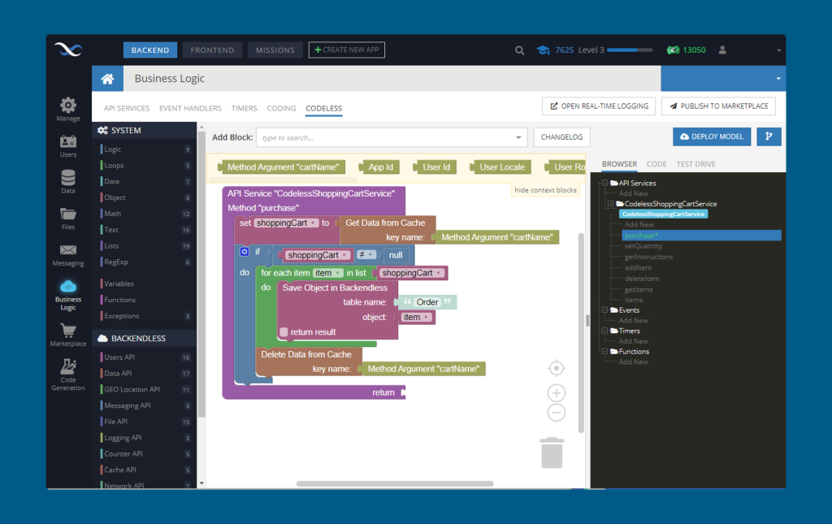Screen dimensions: 832x524
Task: Zoom in with the plus circle
Action: click(x=556, y=393)
